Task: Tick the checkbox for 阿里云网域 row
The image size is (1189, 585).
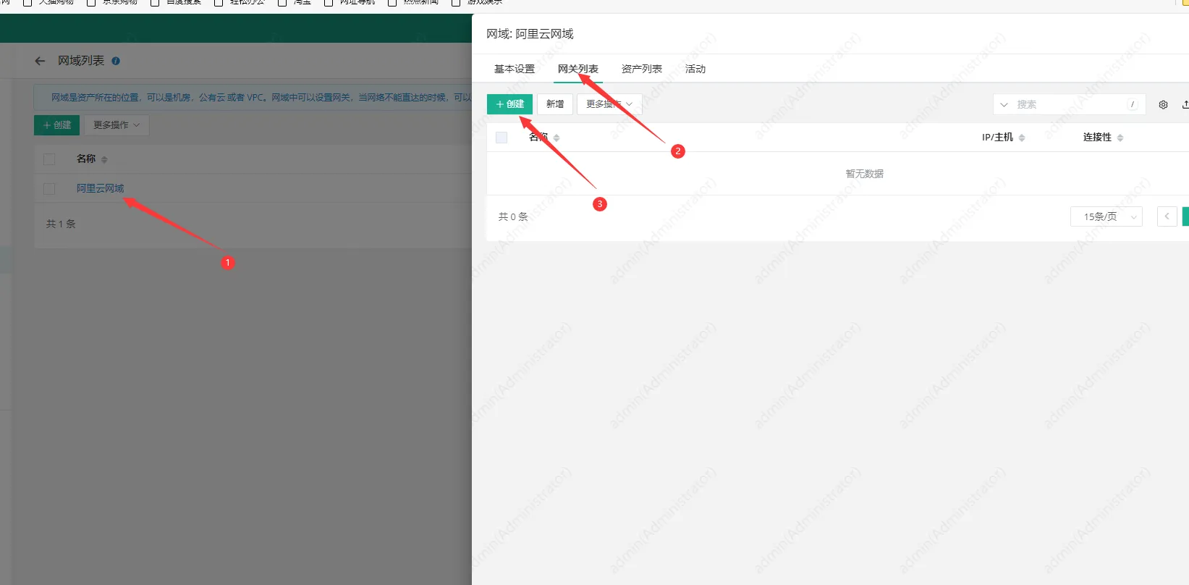Action: coord(49,189)
